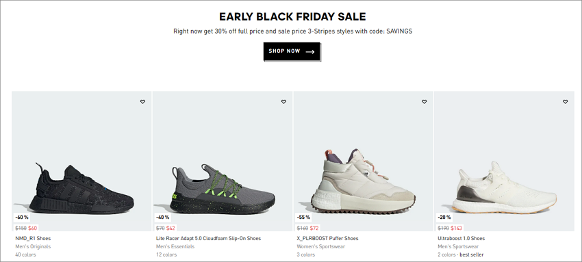The height and width of the screenshot is (262, 582).
Task: Open Lite Racer Adapt 5.0 Cloudfoam Slip-On title
Action: pyautogui.click(x=208, y=238)
